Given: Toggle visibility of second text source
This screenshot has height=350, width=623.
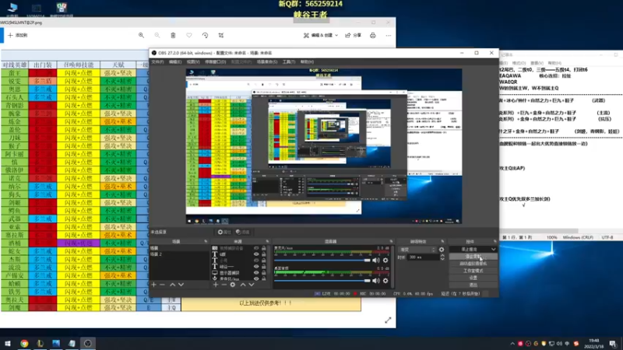Looking at the screenshot, I should (256, 261).
